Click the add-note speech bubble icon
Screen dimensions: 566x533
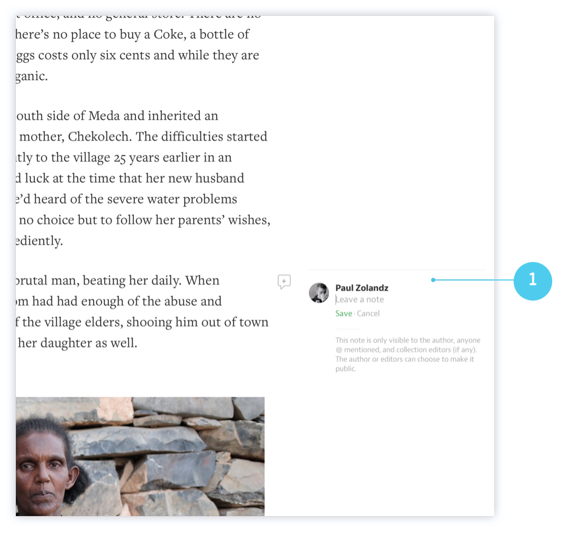284,282
